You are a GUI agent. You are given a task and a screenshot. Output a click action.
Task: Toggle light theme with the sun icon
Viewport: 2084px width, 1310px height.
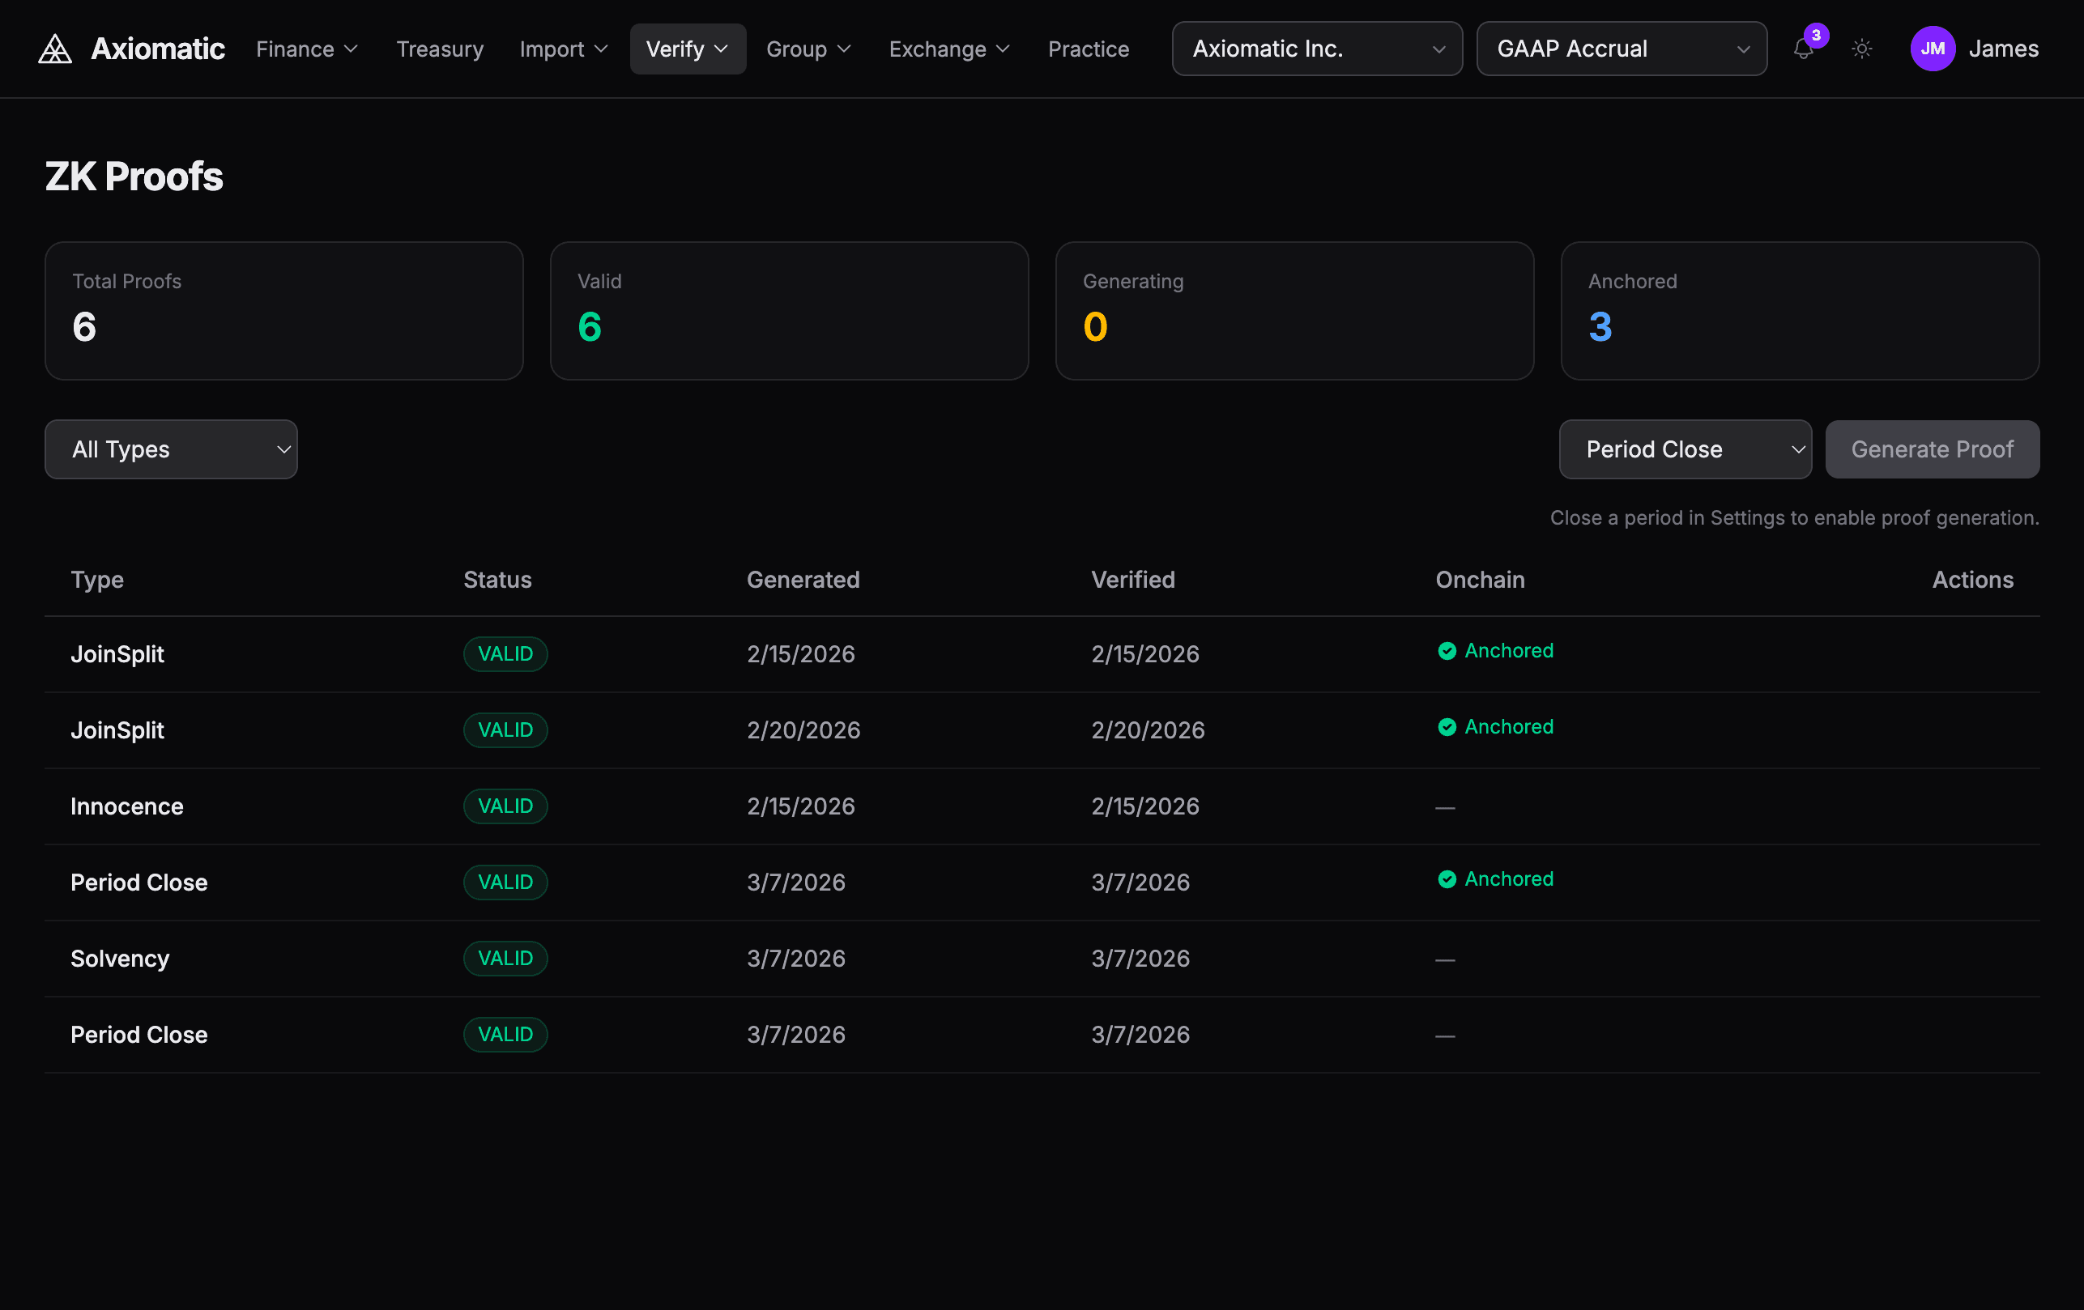pyautogui.click(x=1861, y=49)
